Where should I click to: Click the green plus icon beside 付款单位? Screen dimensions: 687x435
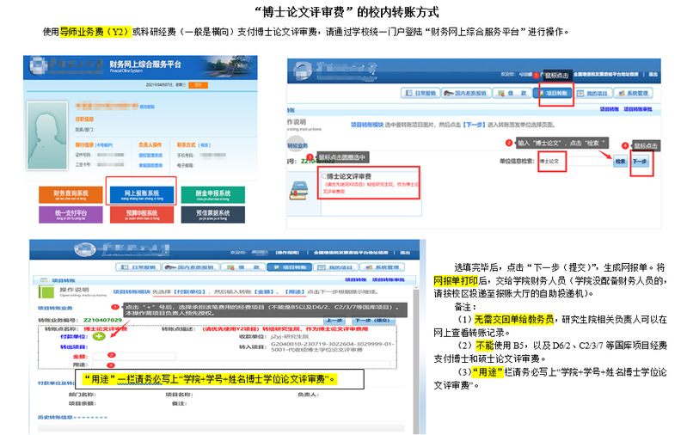[x=101, y=335]
